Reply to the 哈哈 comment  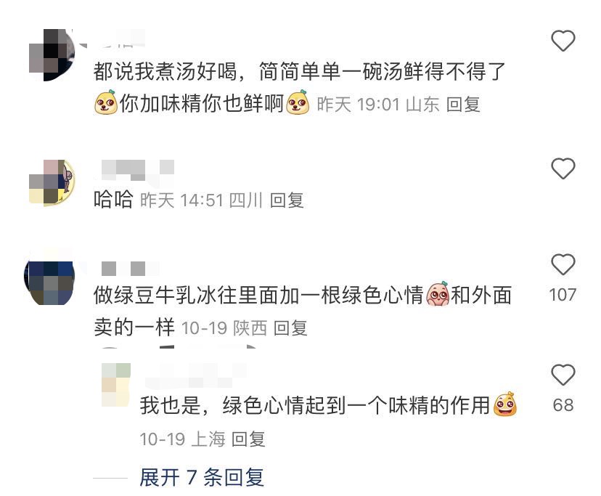(x=287, y=200)
